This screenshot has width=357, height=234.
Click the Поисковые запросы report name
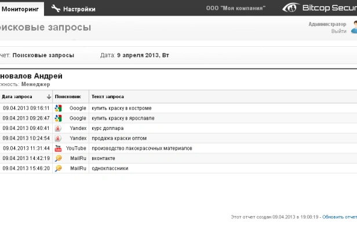[x=43, y=55]
